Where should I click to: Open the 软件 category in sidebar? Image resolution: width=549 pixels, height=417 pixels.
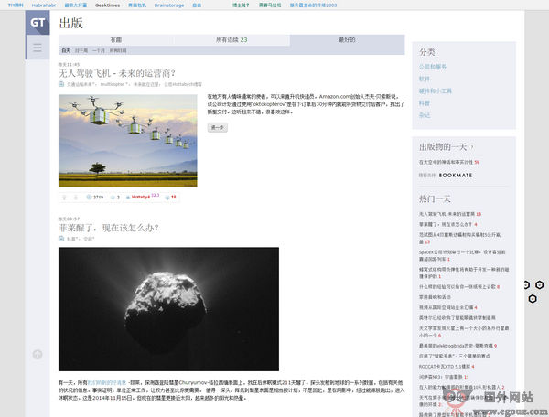coord(425,79)
